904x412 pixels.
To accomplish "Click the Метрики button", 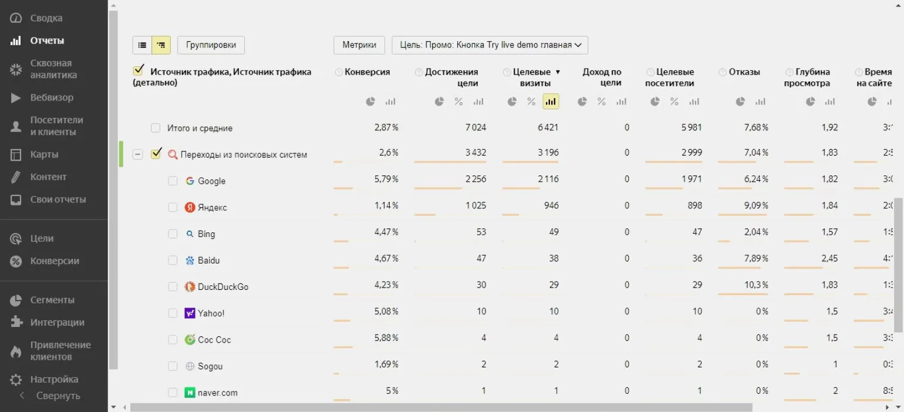I will (x=359, y=45).
